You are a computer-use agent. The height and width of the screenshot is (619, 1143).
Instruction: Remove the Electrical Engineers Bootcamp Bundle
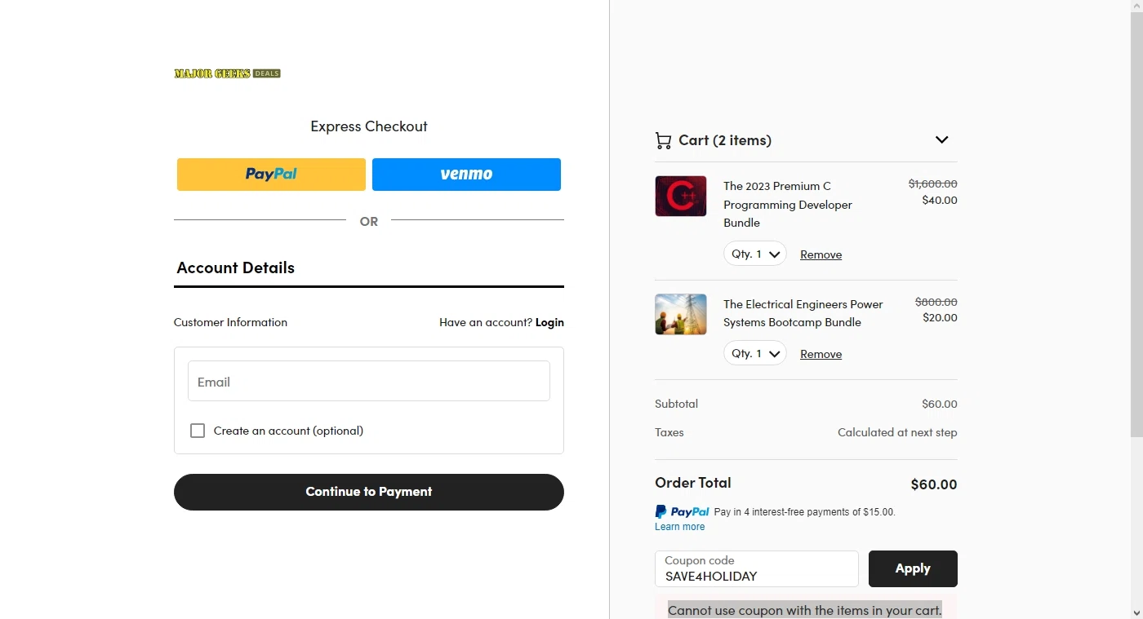(821, 354)
